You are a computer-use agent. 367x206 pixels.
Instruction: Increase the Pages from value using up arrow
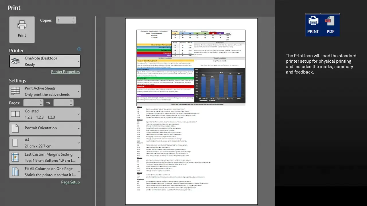(41, 101)
